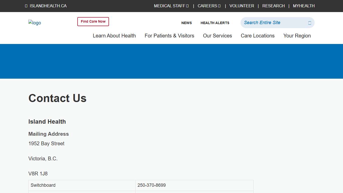Open the MEDICAL STAFF dropdown

point(169,6)
